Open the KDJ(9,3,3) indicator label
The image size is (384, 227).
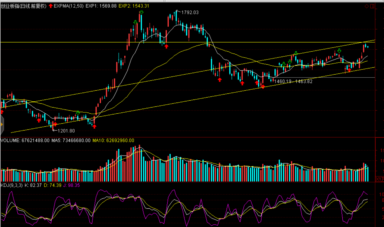[11, 185]
